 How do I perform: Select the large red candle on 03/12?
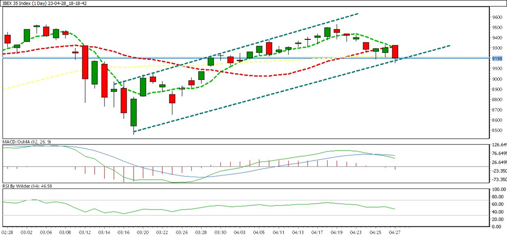pyautogui.click(x=85, y=62)
